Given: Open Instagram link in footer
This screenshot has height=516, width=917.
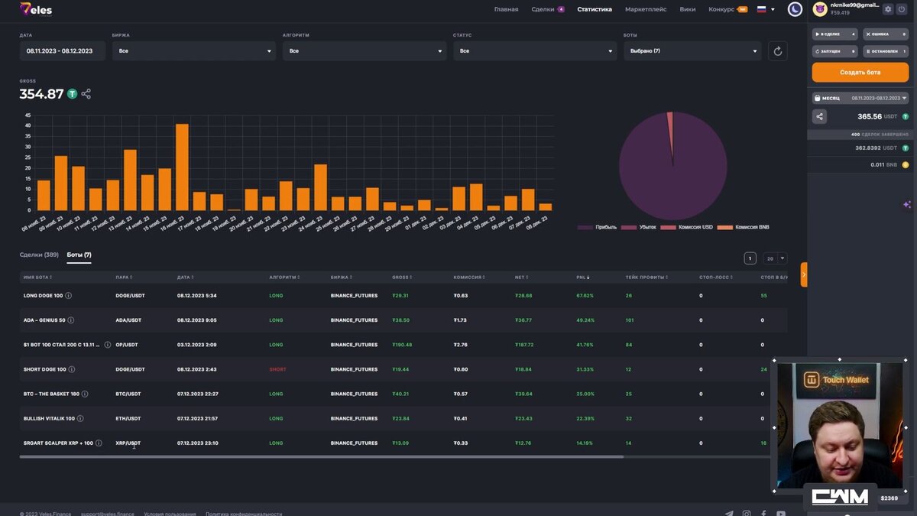Looking at the screenshot, I should click(747, 514).
